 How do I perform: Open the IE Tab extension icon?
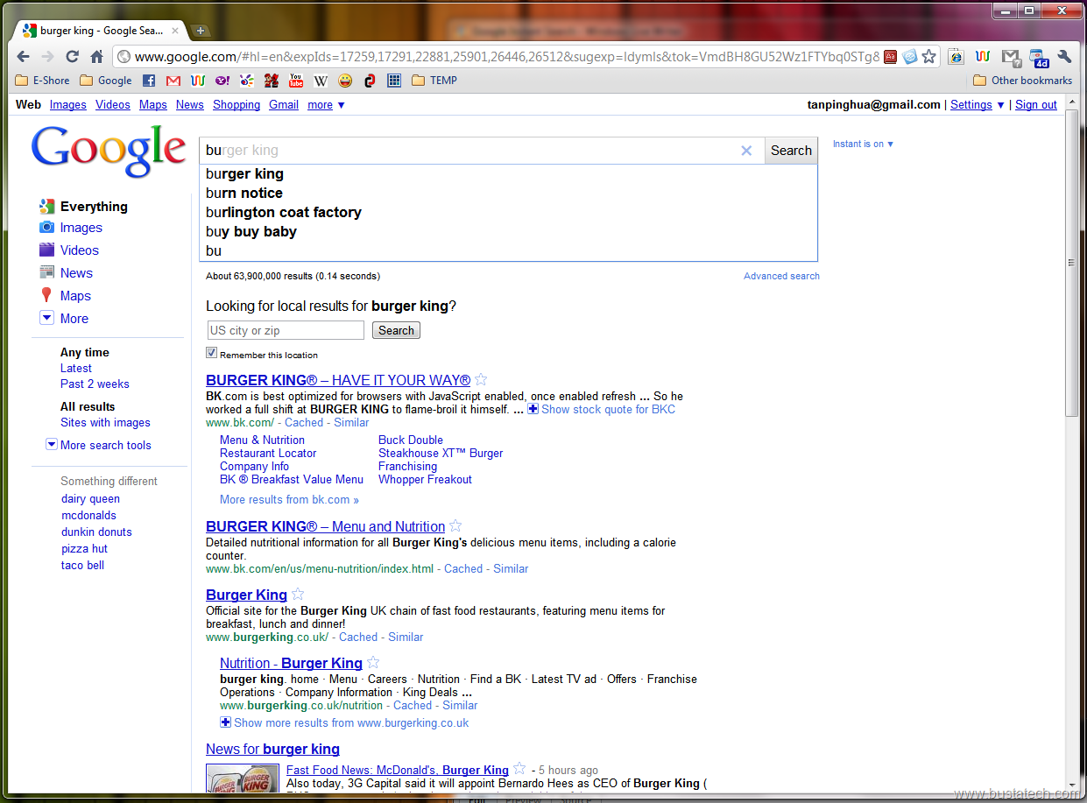click(x=956, y=57)
